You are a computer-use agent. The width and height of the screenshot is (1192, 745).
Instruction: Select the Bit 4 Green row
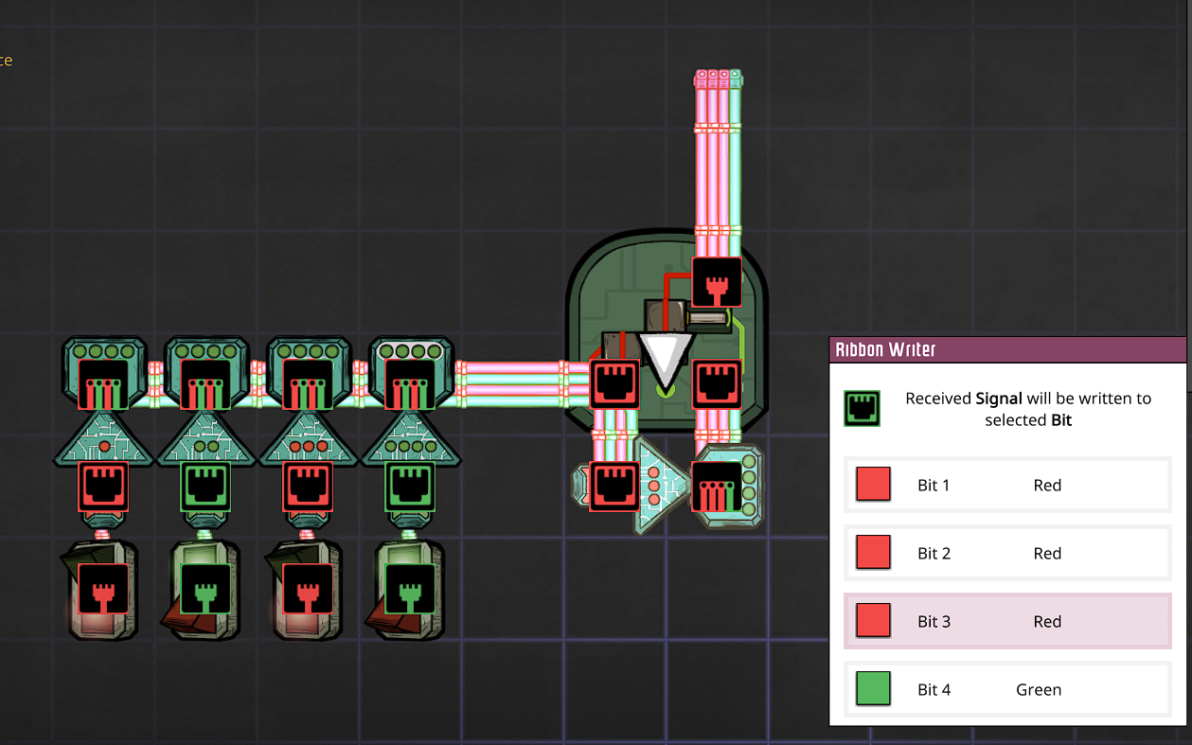[1007, 689]
